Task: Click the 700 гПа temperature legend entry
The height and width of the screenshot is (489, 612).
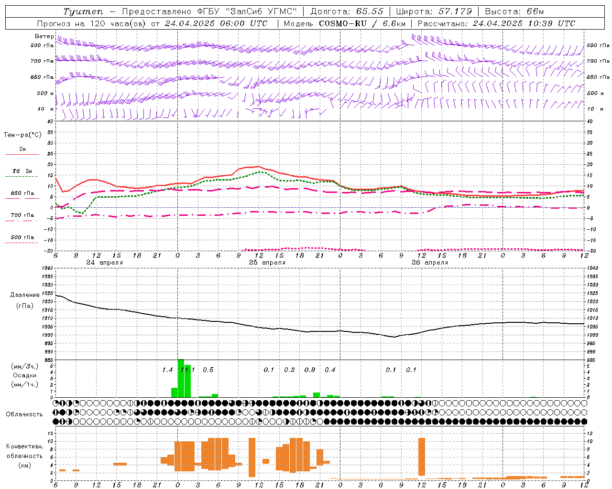Action: coord(22,216)
